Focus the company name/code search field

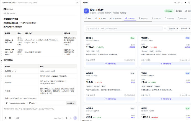click(124, 29)
